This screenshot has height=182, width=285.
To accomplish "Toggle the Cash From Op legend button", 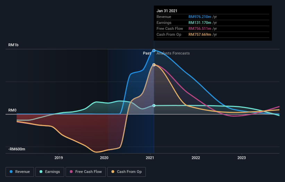I will [x=126, y=172].
